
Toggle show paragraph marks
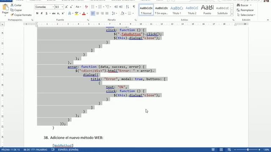coord(134,7)
